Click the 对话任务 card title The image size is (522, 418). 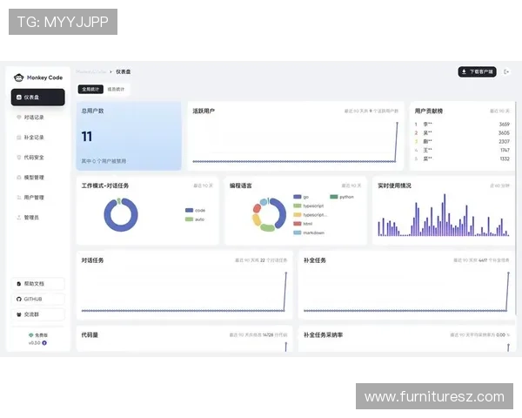pyautogui.click(x=92, y=260)
